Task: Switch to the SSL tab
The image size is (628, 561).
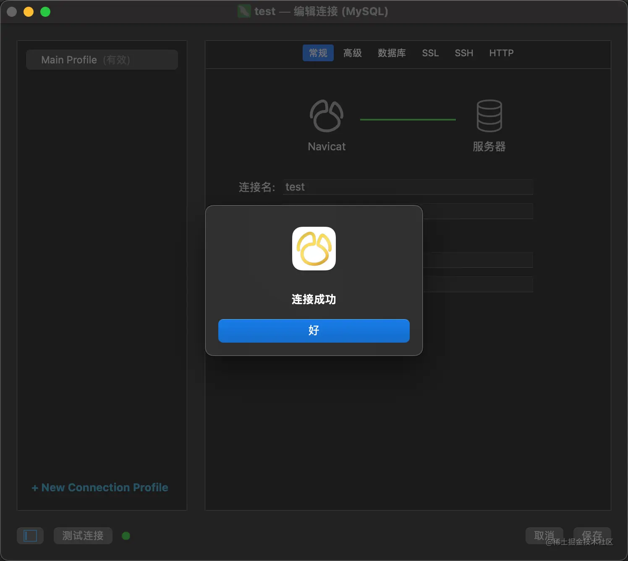Action: coord(430,53)
